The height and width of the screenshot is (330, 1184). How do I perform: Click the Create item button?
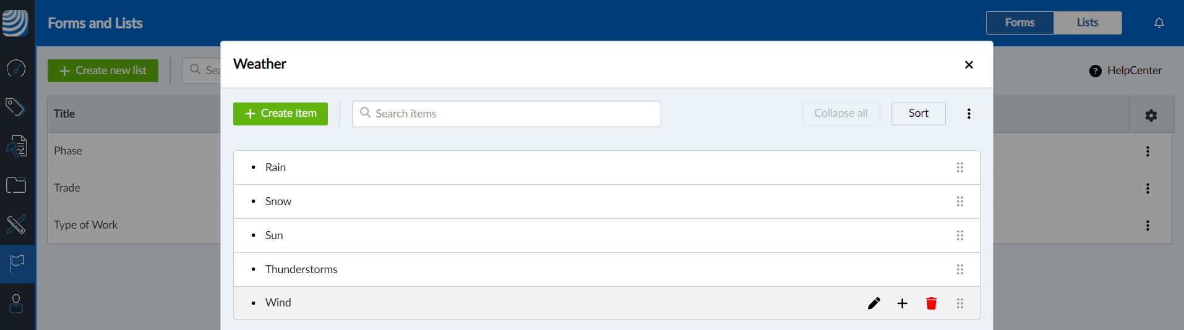[280, 114]
